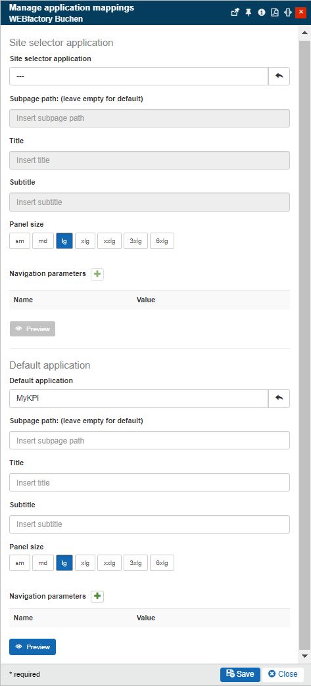Image resolution: width=311 pixels, height=686 pixels.
Task: Pin the panel with the pushpin icon
Action: [249, 12]
